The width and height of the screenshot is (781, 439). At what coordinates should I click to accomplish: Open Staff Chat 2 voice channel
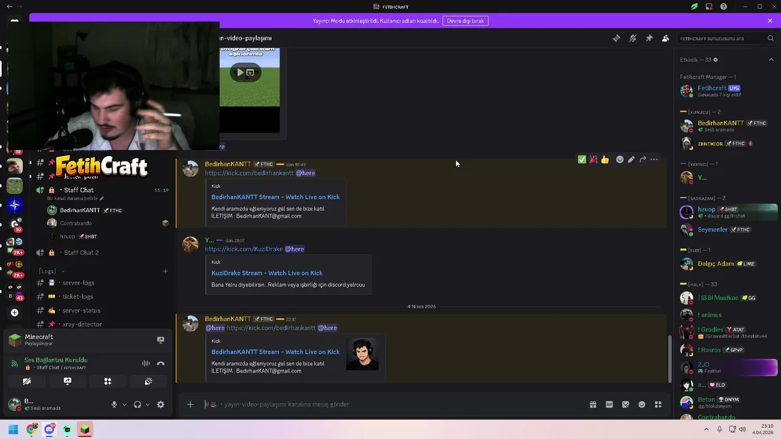click(81, 252)
